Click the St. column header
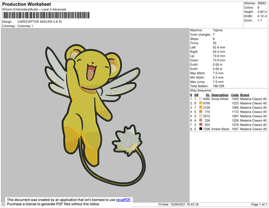Viewport: 269px width, 208px height. (x=208, y=95)
